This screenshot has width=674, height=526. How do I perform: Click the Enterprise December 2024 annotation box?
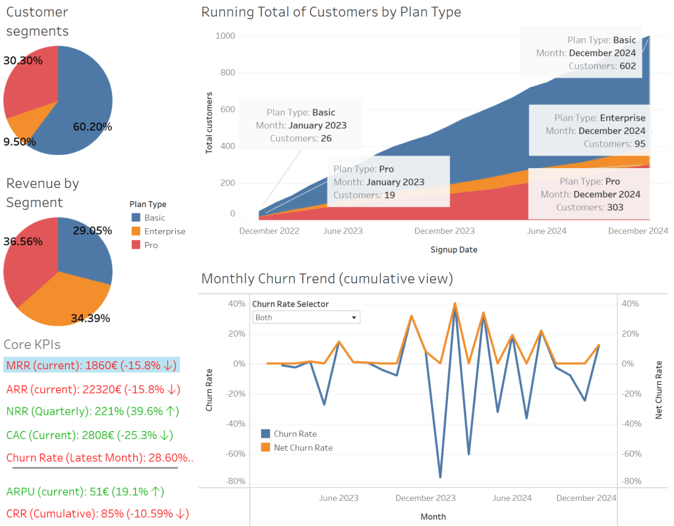pyautogui.click(x=600, y=131)
